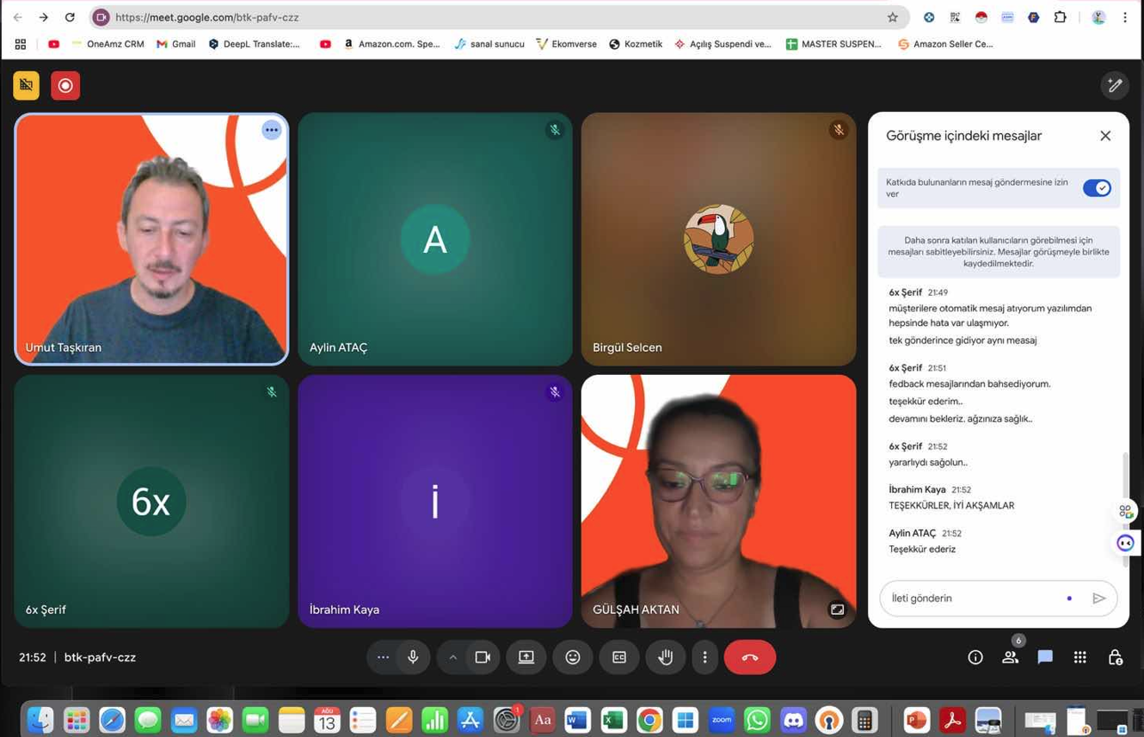Toggle allow participants to send messages

pyautogui.click(x=1097, y=188)
